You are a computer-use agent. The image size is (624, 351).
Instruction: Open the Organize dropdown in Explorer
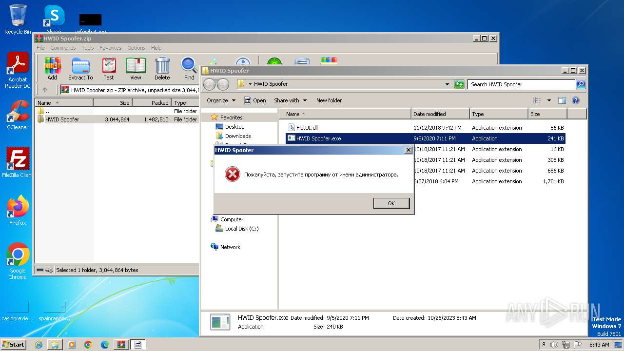pos(221,100)
